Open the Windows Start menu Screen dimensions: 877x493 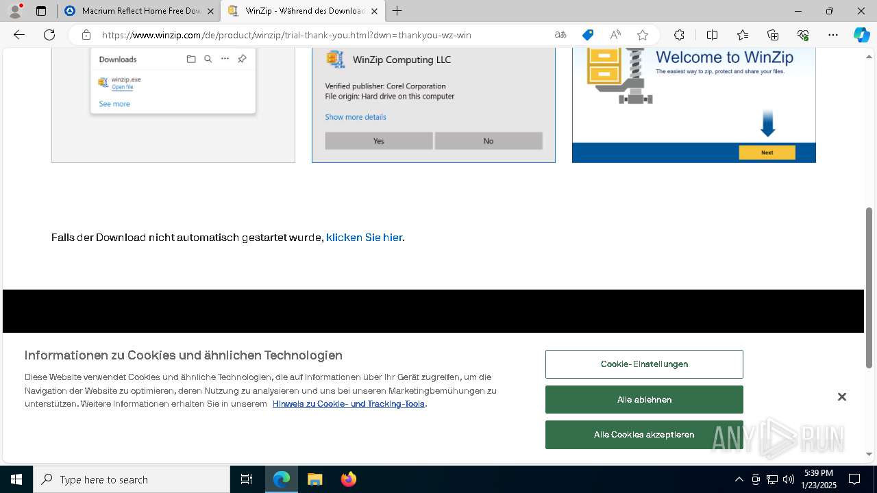click(16, 479)
